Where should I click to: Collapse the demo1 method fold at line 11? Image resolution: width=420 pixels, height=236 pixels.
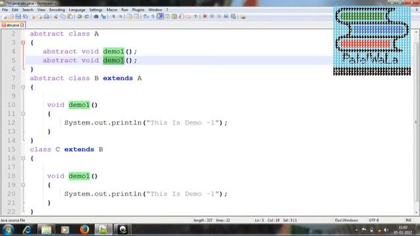[x=24, y=113]
